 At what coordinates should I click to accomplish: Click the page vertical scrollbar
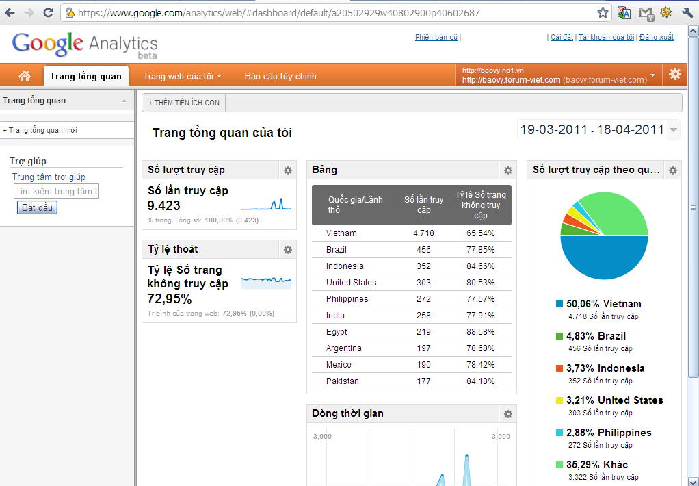coord(694,207)
